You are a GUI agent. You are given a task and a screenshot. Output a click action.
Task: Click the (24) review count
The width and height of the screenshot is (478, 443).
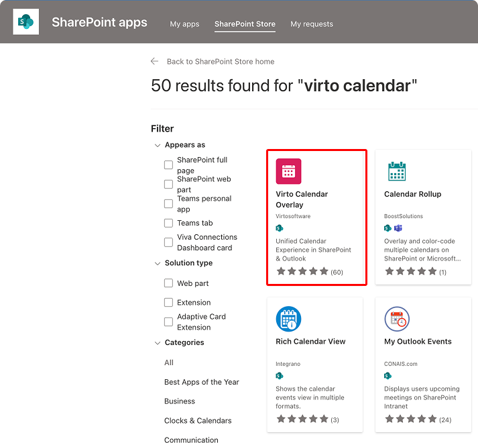445,420
